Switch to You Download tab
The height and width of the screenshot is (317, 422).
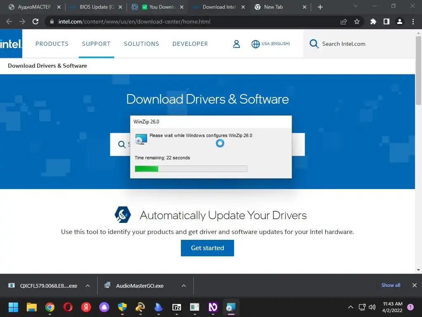click(158, 7)
